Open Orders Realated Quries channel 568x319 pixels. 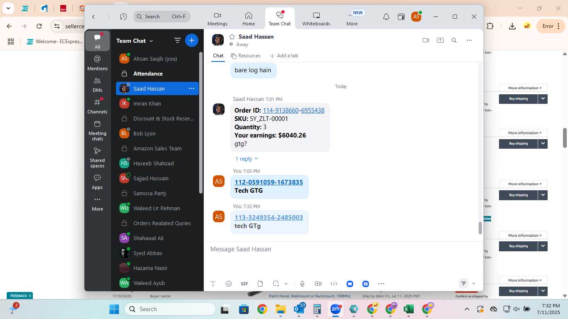click(x=157, y=223)
